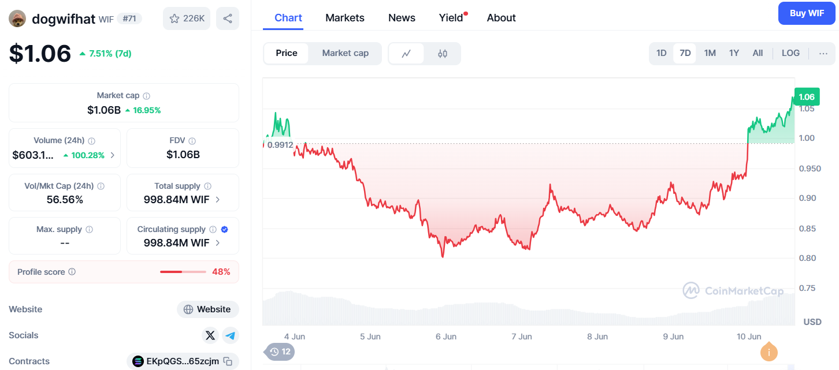Set chart range to 1D
Screen dimensions: 839x370
tap(662, 54)
